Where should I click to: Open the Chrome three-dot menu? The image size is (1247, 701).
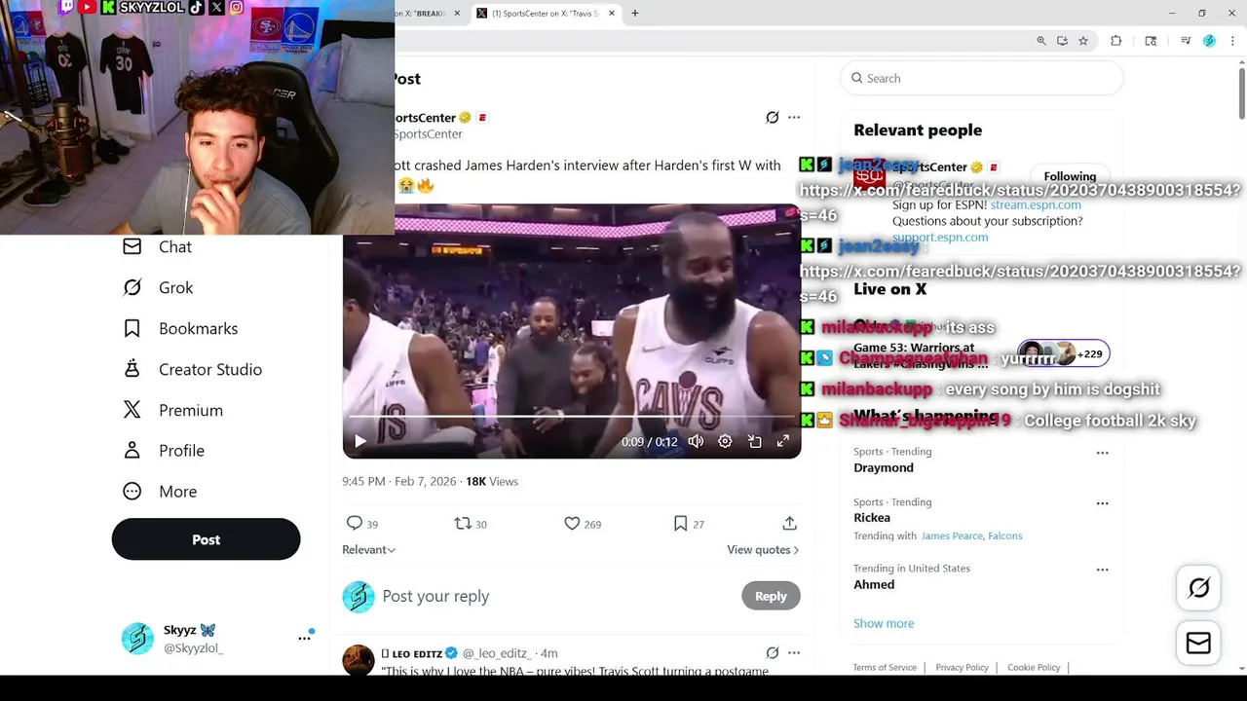[x=1233, y=41]
